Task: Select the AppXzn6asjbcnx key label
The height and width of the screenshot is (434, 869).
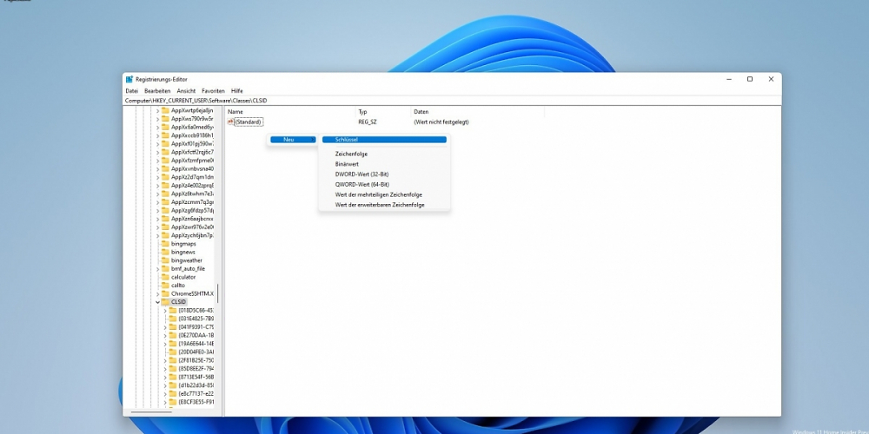Action: click(x=192, y=219)
